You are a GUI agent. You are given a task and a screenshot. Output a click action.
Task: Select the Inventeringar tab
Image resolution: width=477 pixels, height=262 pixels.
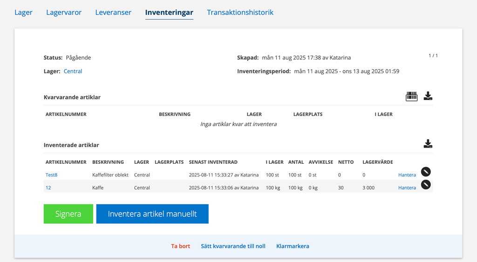click(169, 13)
